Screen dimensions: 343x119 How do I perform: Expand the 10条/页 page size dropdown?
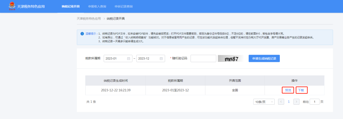(x=264, y=102)
